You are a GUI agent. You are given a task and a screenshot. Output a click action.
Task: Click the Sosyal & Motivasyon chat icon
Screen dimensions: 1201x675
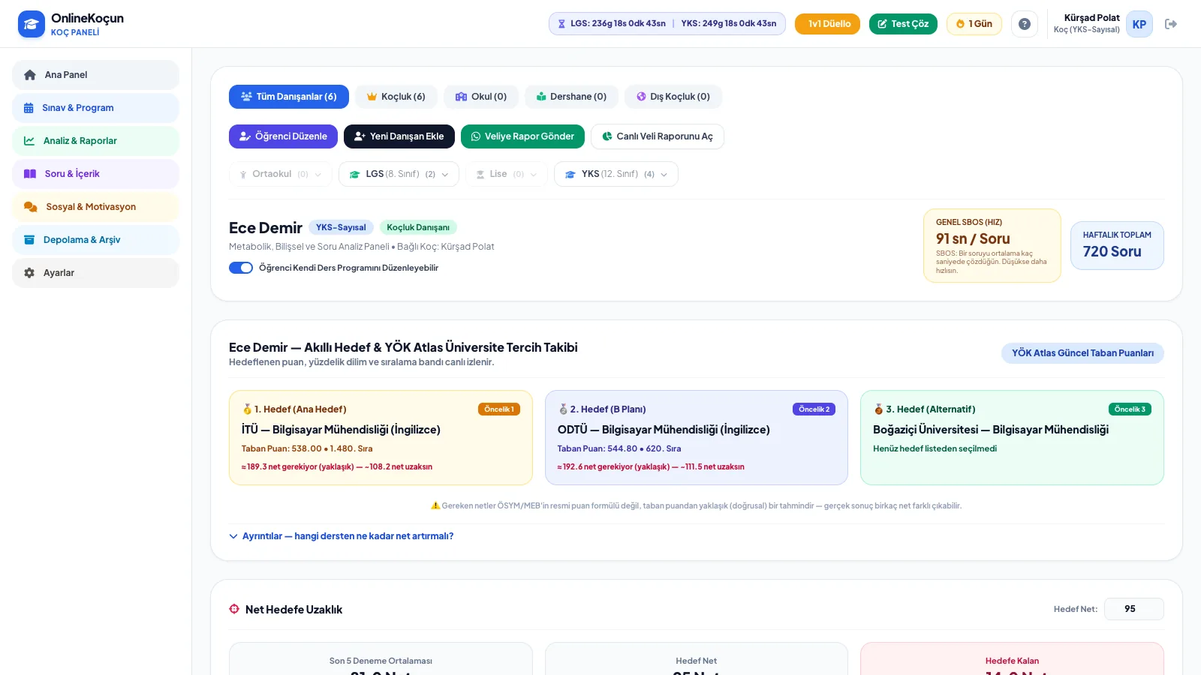[x=31, y=207]
